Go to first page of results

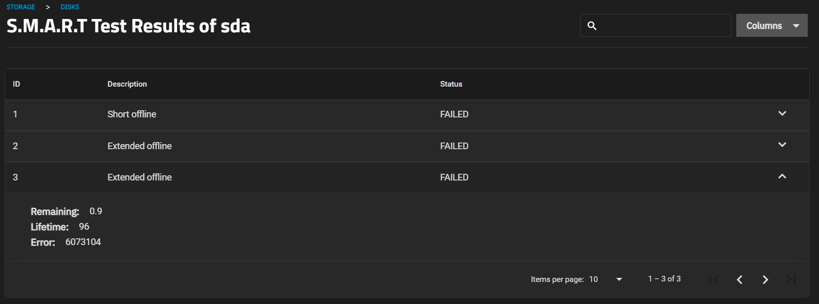pos(714,279)
